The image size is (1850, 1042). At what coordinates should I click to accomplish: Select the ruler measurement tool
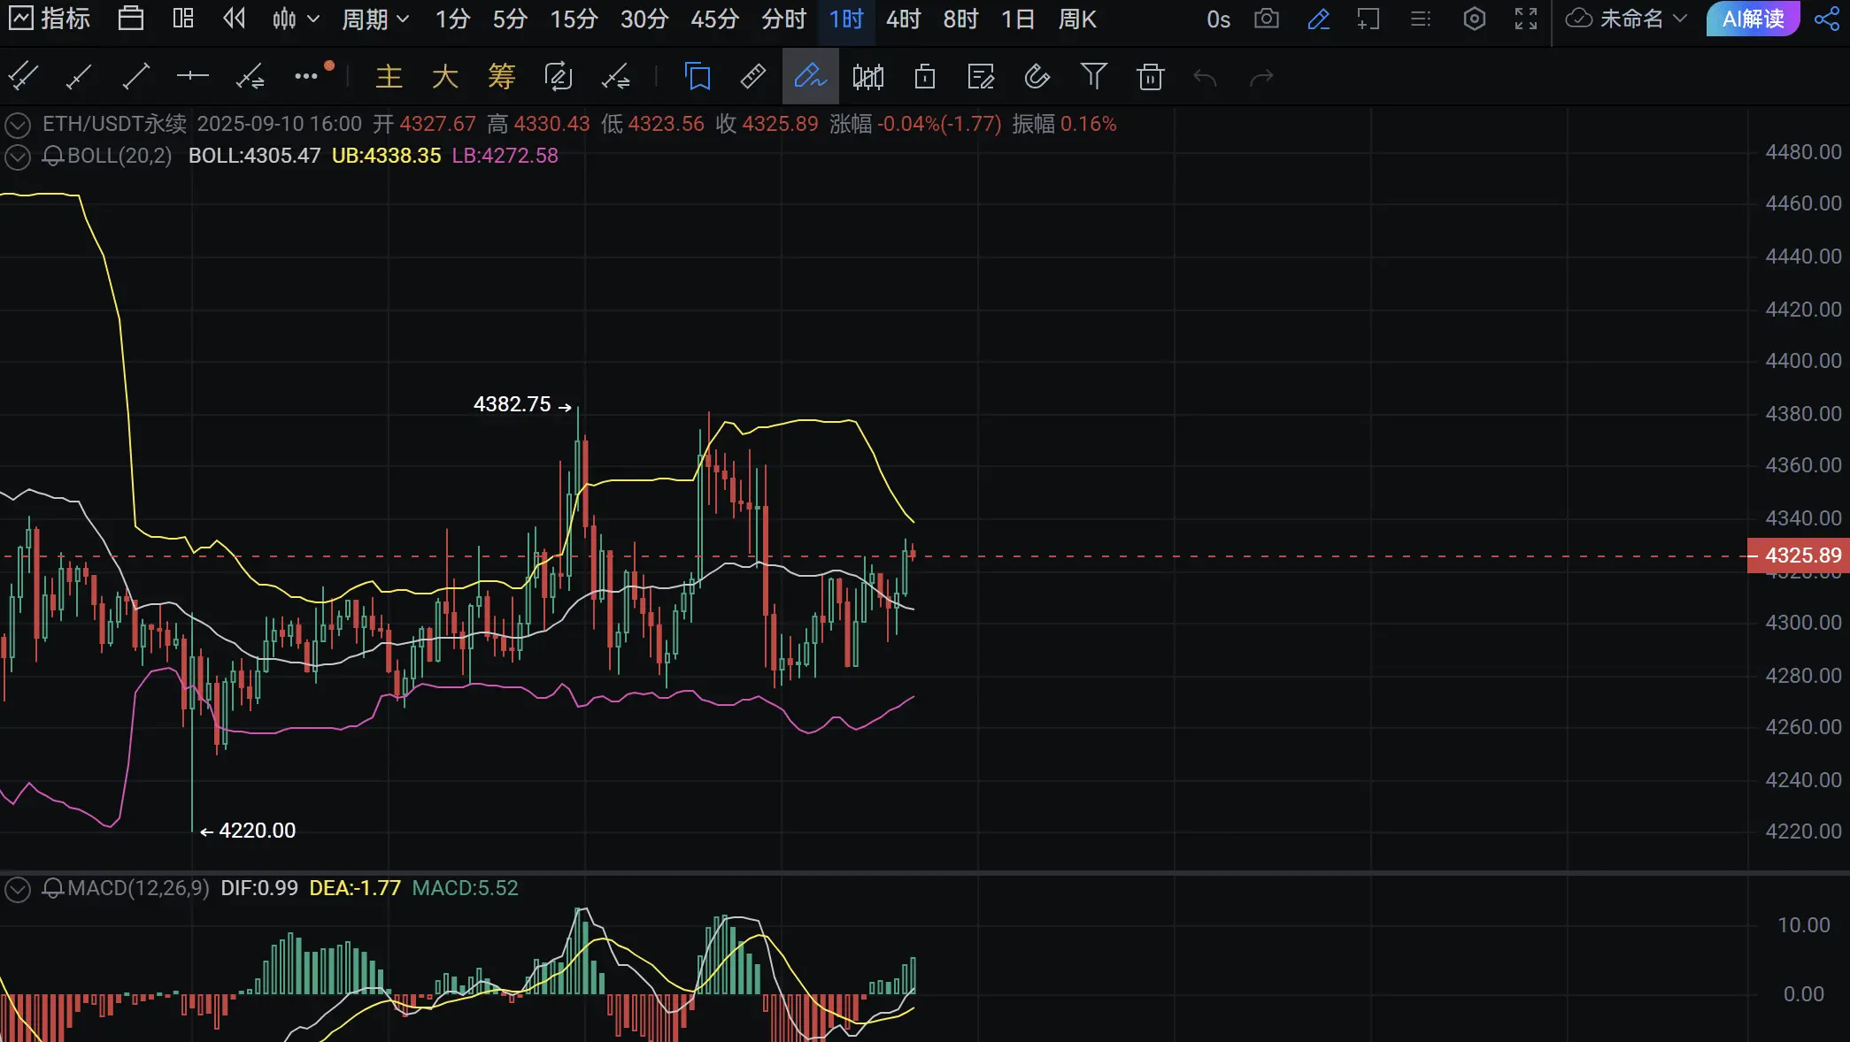pyautogui.click(x=753, y=77)
